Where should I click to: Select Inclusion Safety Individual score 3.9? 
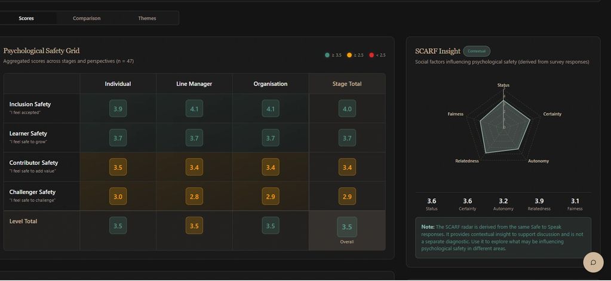[118, 109]
